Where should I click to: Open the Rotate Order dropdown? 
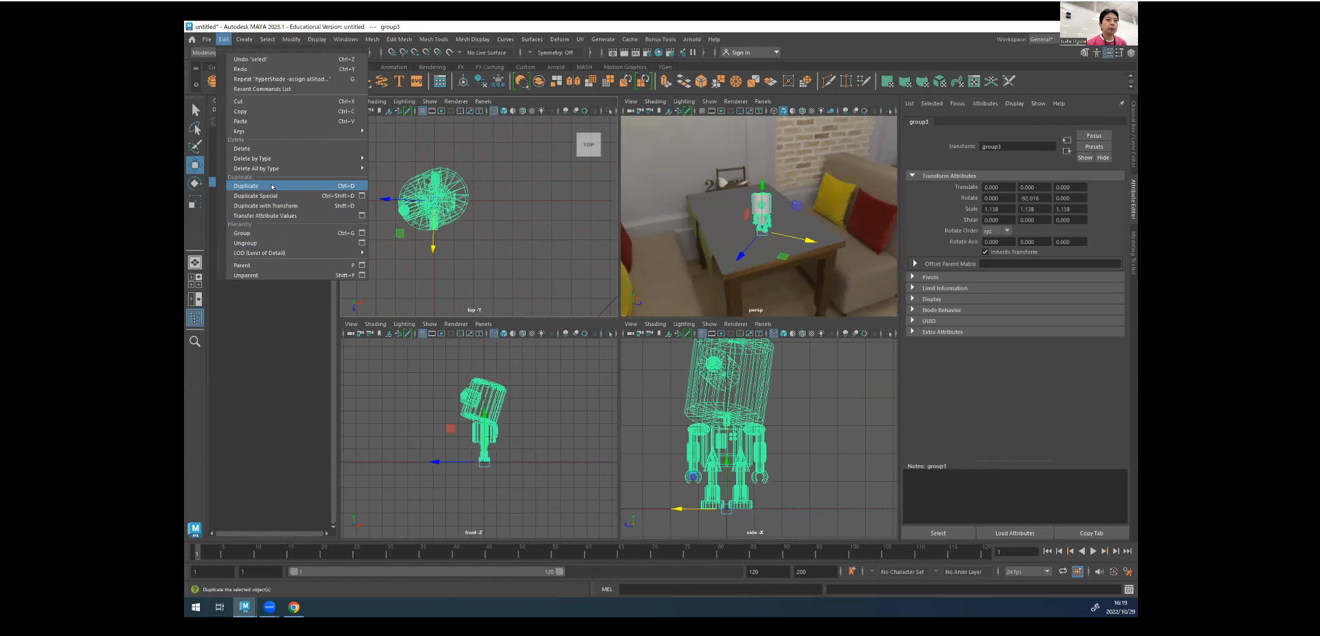pyautogui.click(x=997, y=231)
